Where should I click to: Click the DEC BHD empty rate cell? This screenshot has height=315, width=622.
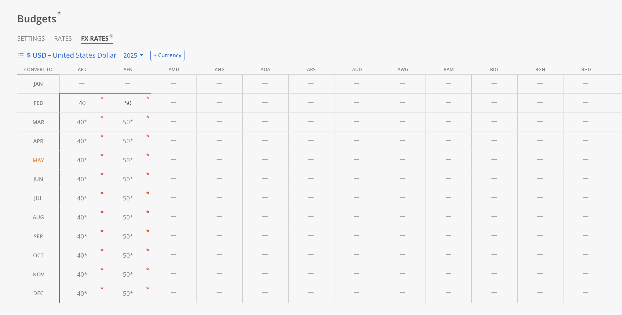pos(586,293)
